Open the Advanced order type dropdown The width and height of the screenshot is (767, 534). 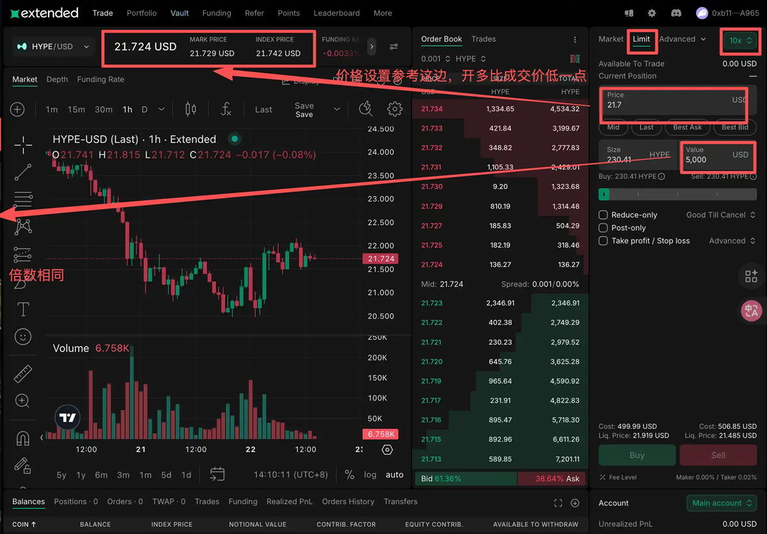pos(682,39)
